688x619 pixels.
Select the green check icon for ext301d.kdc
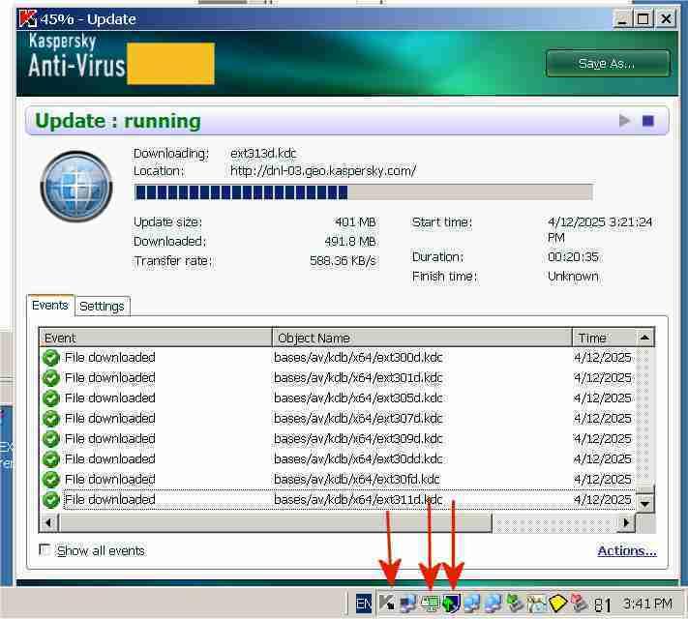(x=51, y=378)
